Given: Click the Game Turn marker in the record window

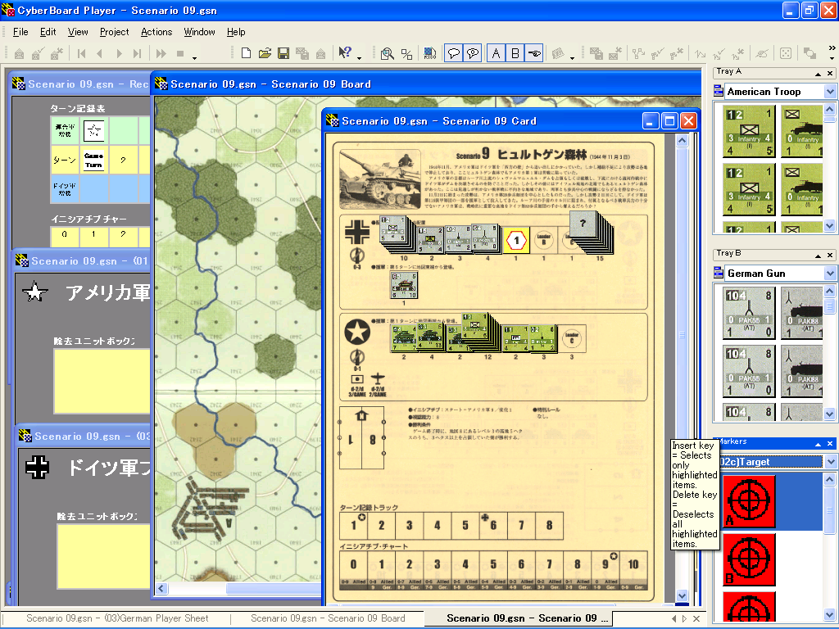Looking at the screenshot, I should (93, 160).
